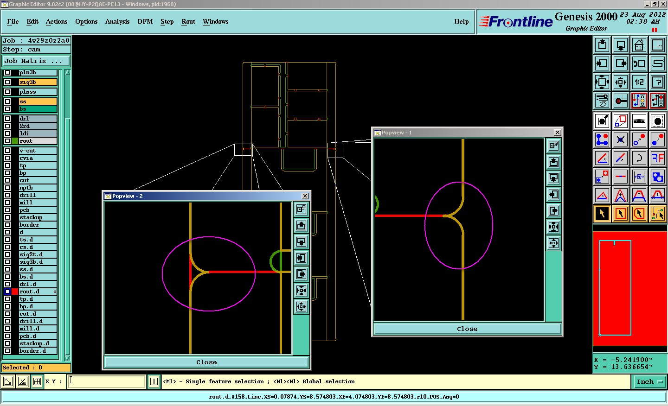Click Close button in Popview - 1
The width and height of the screenshot is (668, 406).
467,329
